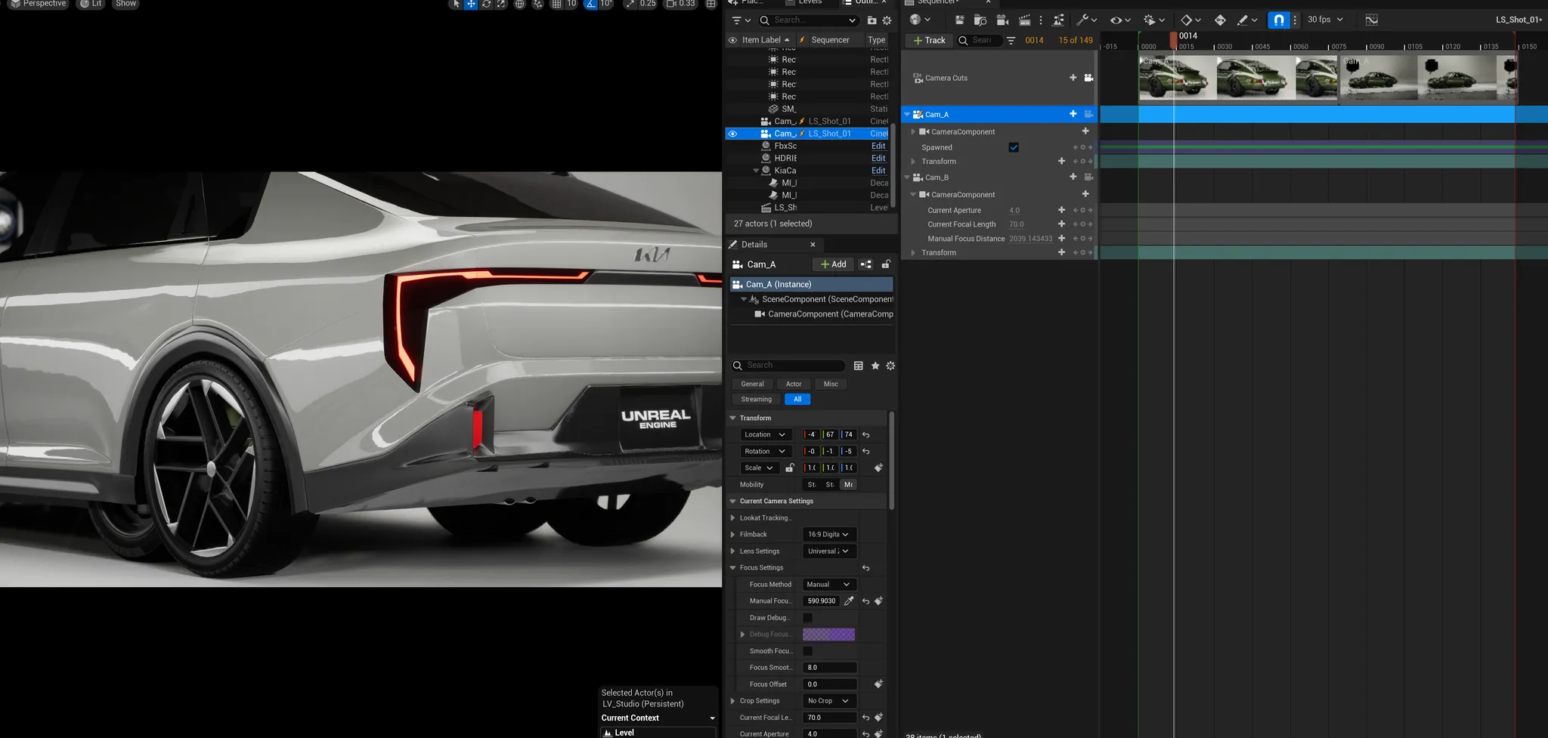1548x738 pixels.
Task: Click the add Track button
Action: pyautogui.click(x=929, y=41)
